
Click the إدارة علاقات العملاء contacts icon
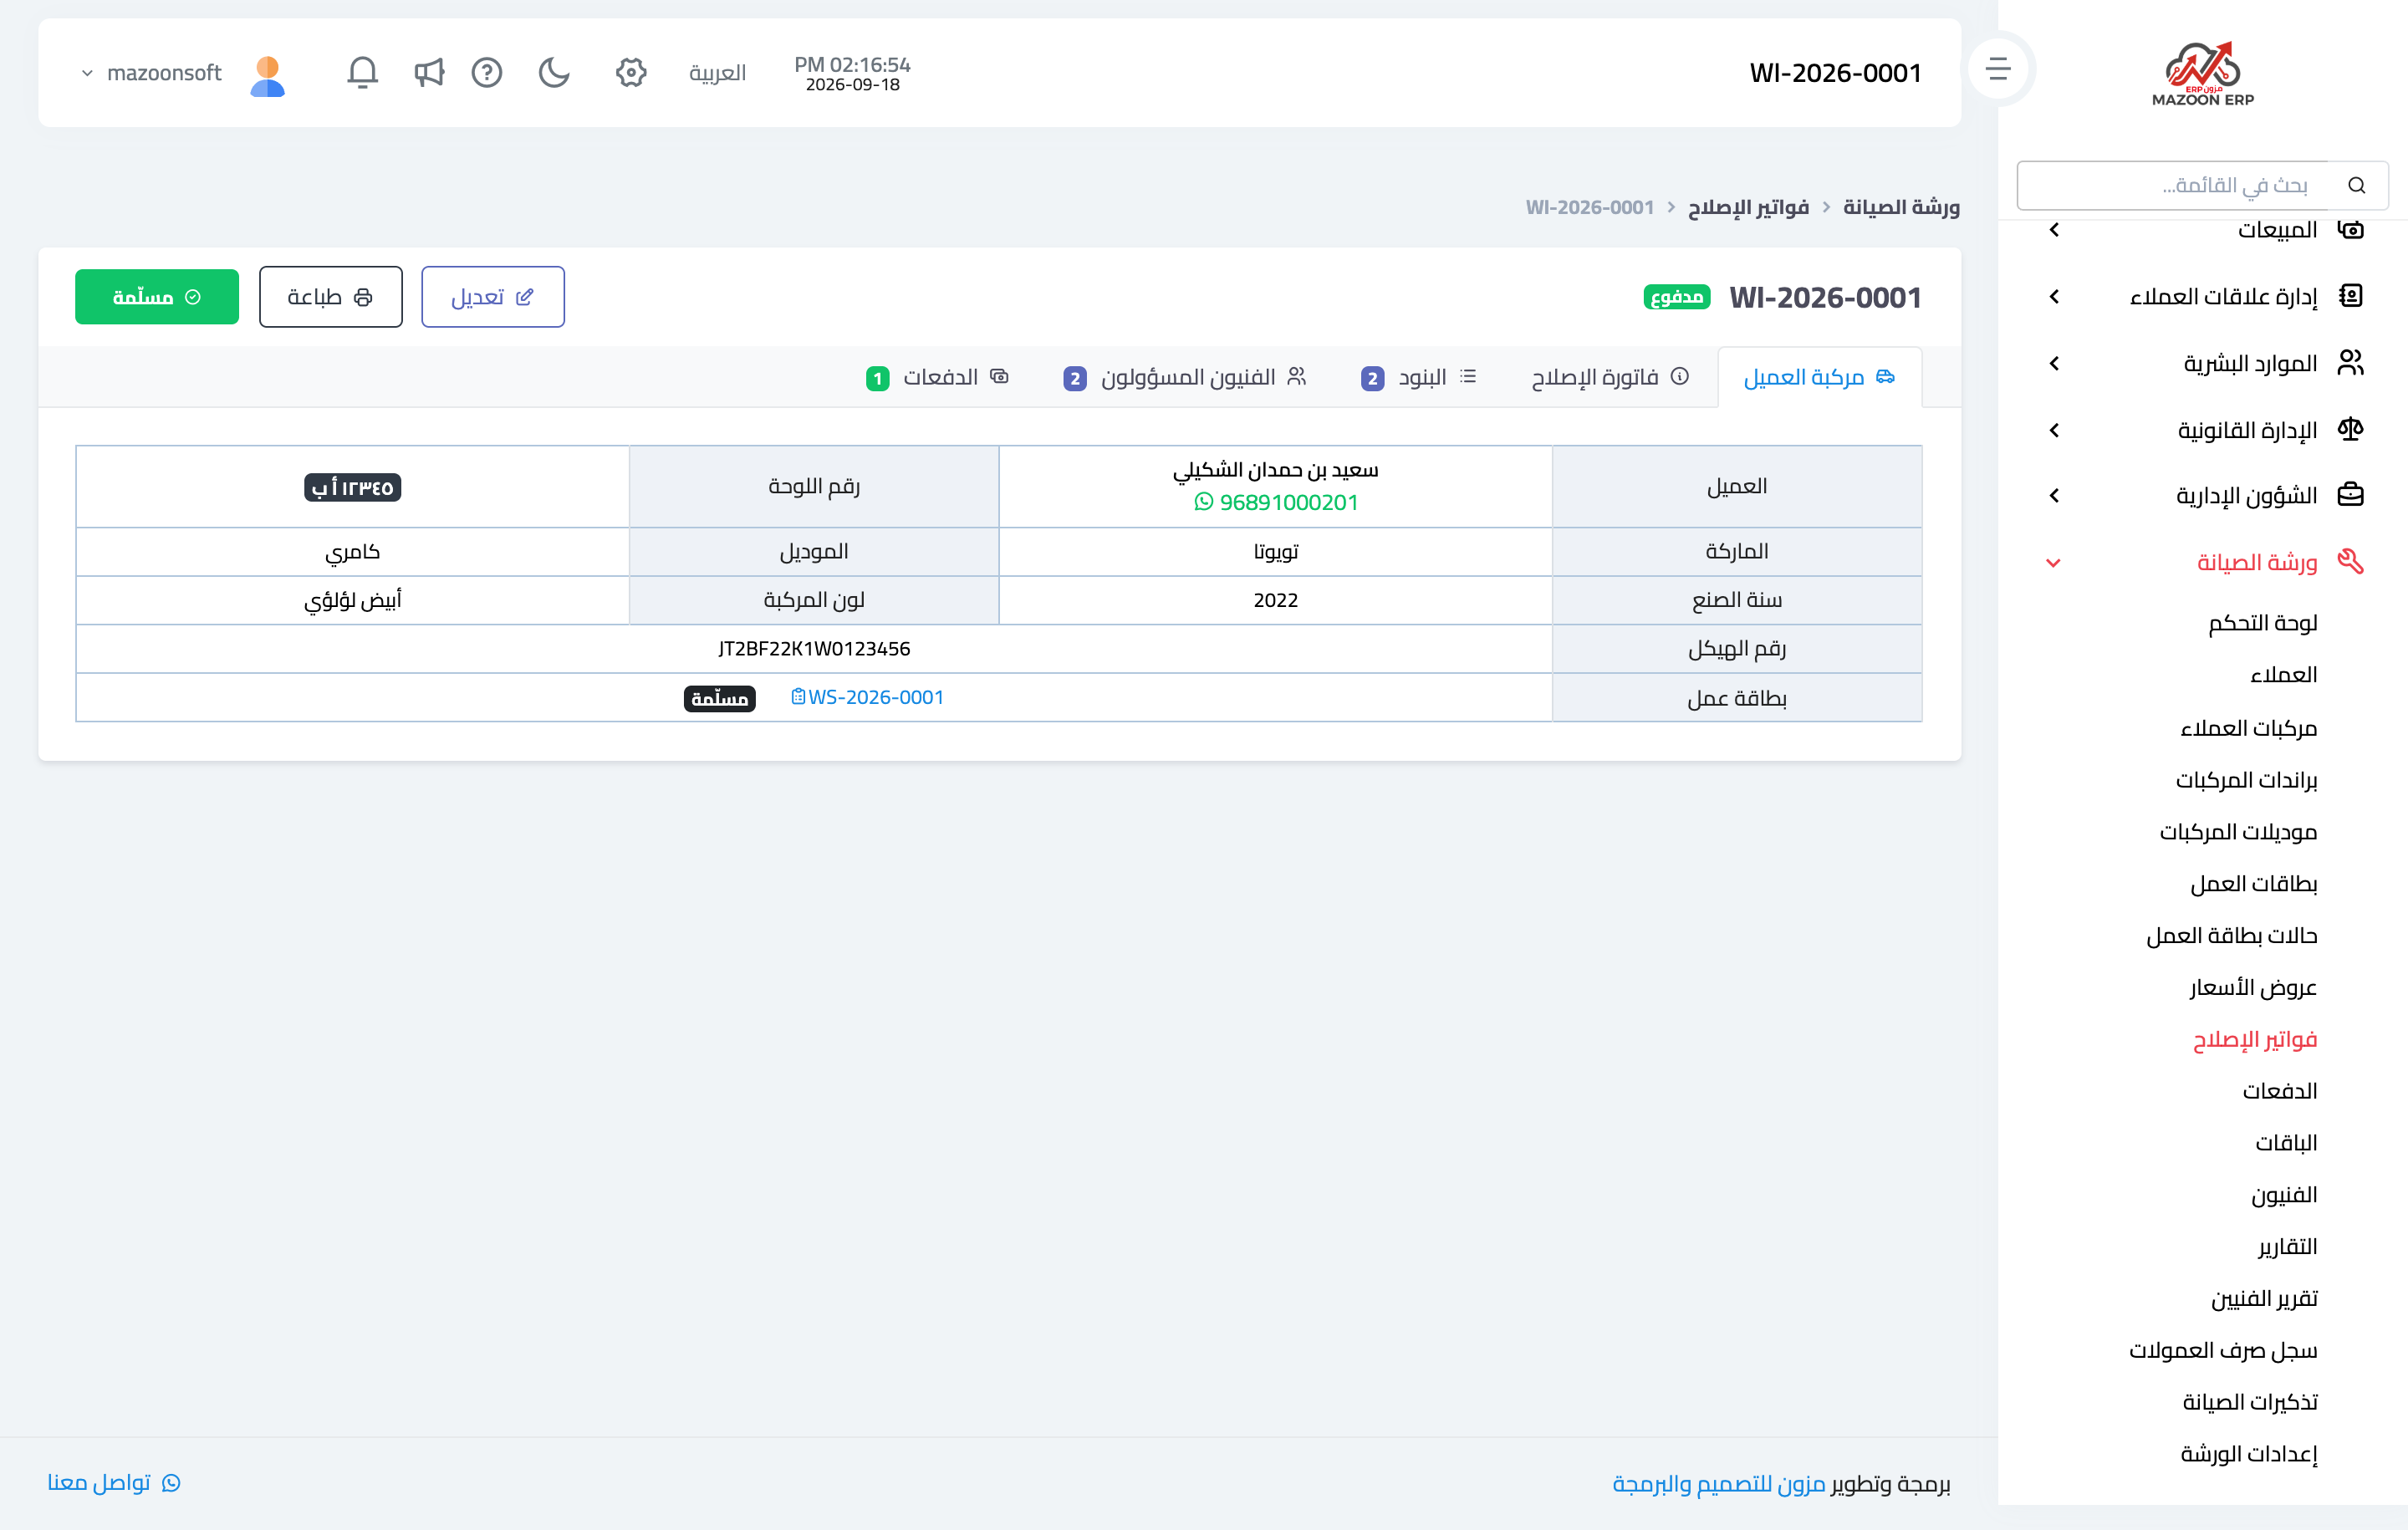tap(2350, 296)
